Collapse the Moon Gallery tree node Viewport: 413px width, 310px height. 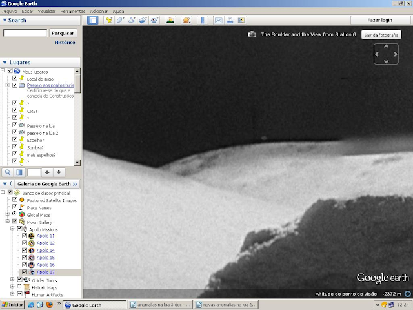pyautogui.click(x=8, y=221)
